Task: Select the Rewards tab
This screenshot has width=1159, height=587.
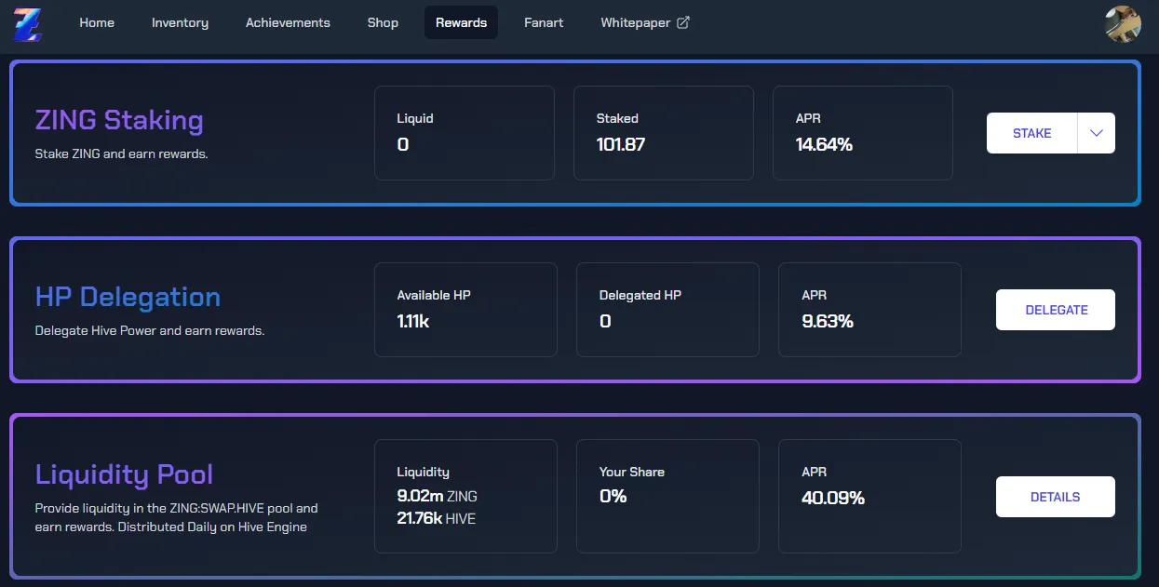Action: [461, 22]
